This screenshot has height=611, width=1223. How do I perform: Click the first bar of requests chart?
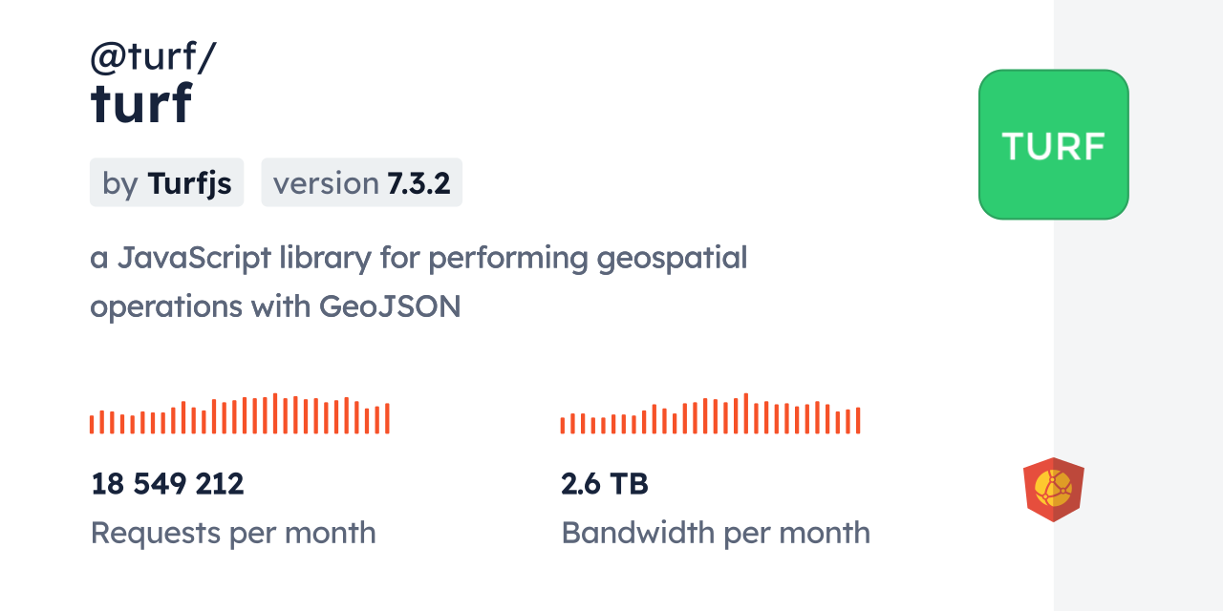[92, 424]
